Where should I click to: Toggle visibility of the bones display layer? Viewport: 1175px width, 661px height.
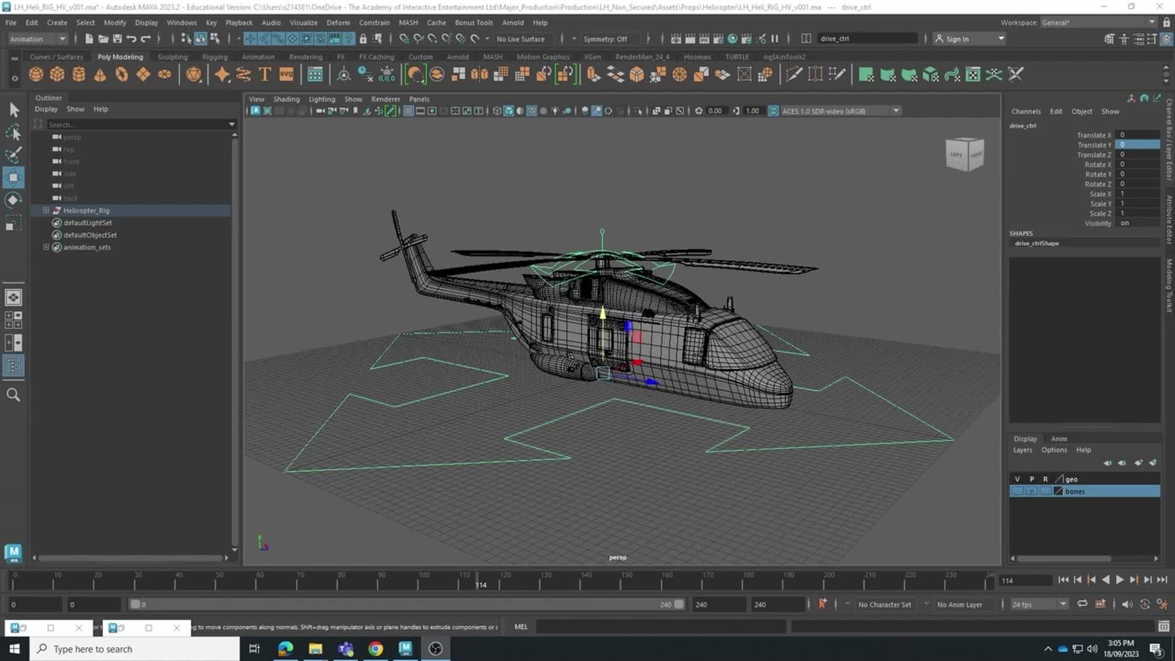pyautogui.click(x=1018, y=491)
